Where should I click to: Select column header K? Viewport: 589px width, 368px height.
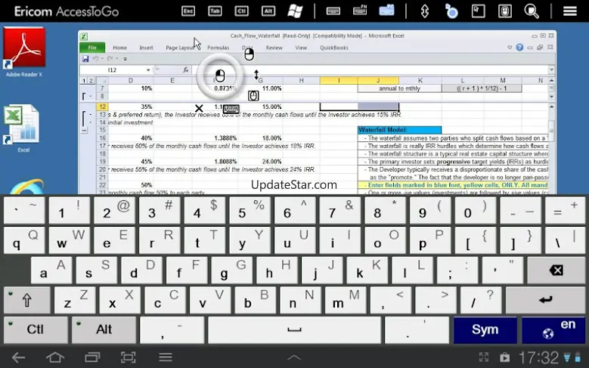tap(420, 80)
